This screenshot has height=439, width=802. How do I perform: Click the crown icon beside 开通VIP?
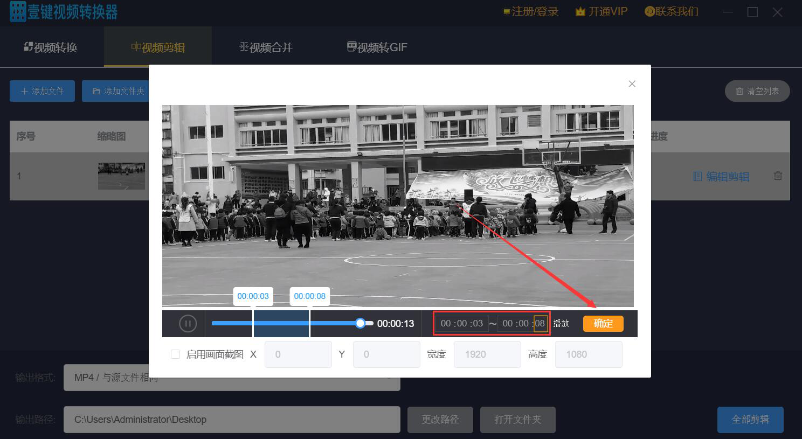click(579, 11)
